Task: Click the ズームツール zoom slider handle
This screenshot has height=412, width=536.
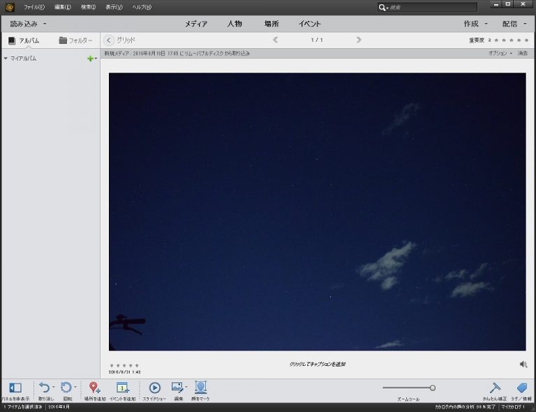Action: coord(433,388)
